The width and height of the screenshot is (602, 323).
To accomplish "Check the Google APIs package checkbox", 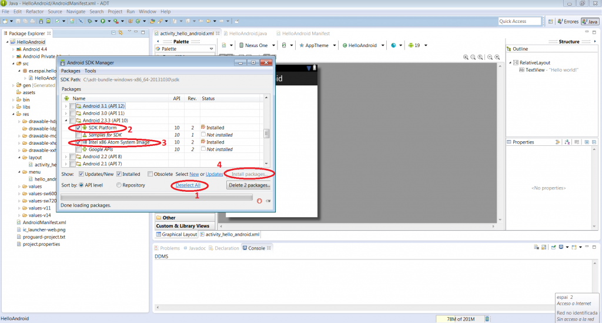I will [79, 149].
